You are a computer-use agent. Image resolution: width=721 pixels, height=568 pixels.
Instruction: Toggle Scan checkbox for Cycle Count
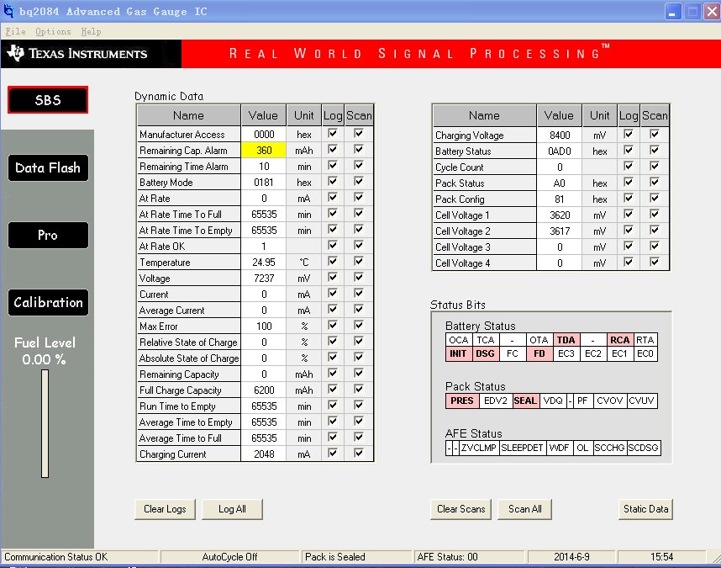(x=655, y=166)
